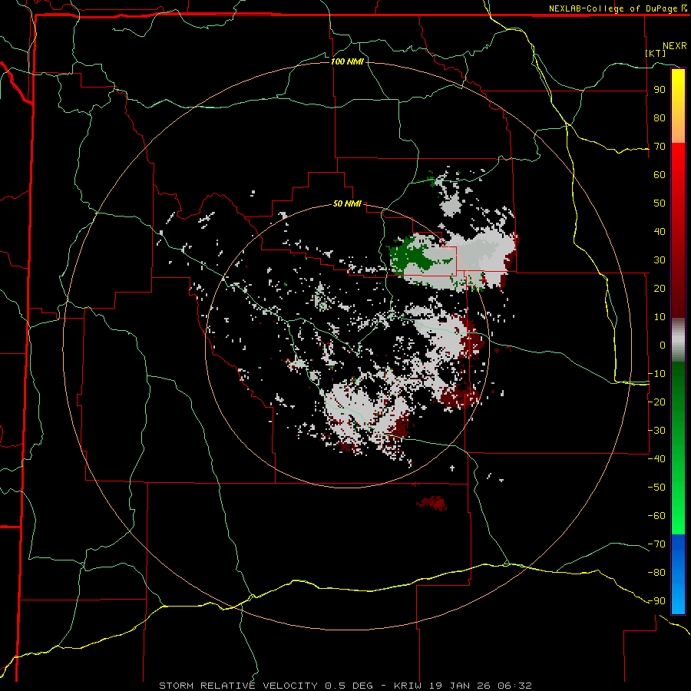This screenshot has width=691, height=691.
Task: Click the -70 value on velocity scale
Action: (x=656, y=544)
